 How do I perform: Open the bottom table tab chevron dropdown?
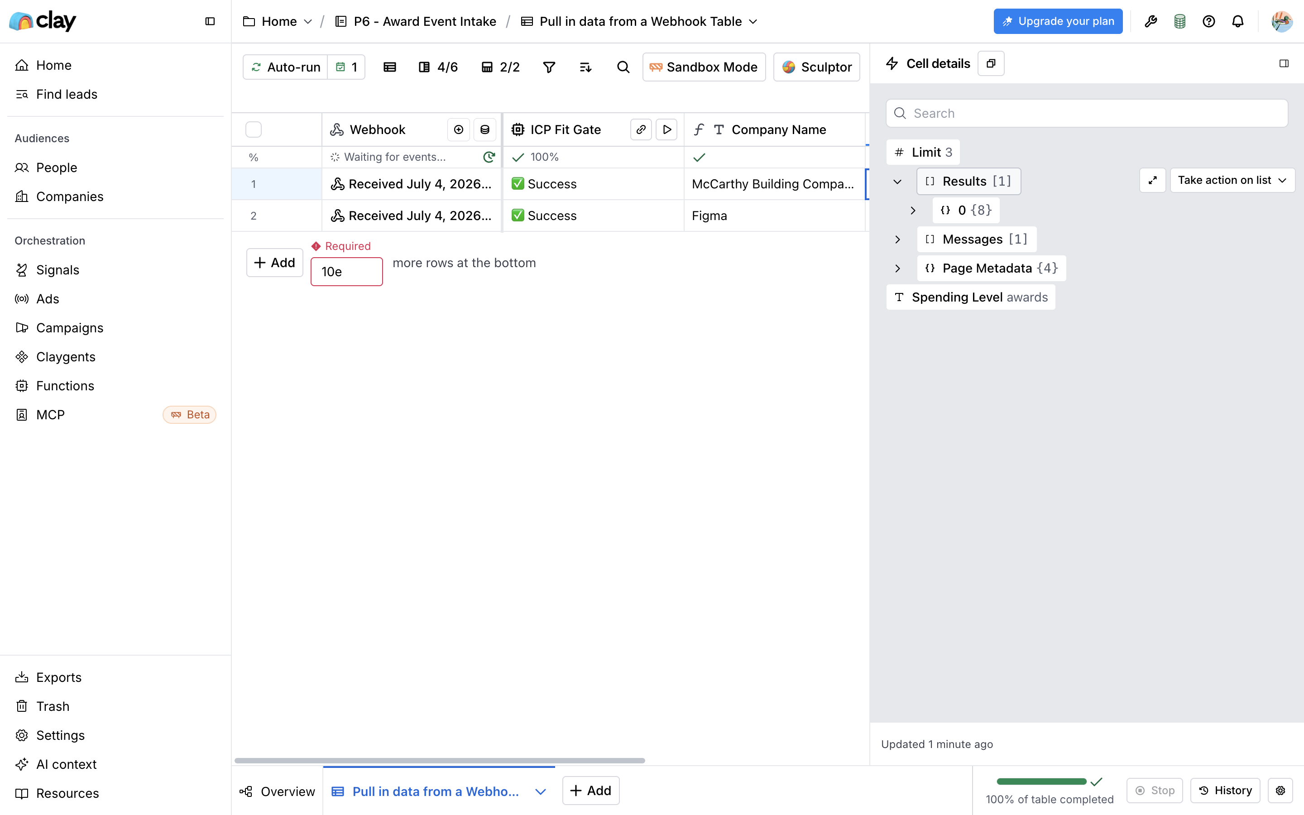(x=541, y=791)
